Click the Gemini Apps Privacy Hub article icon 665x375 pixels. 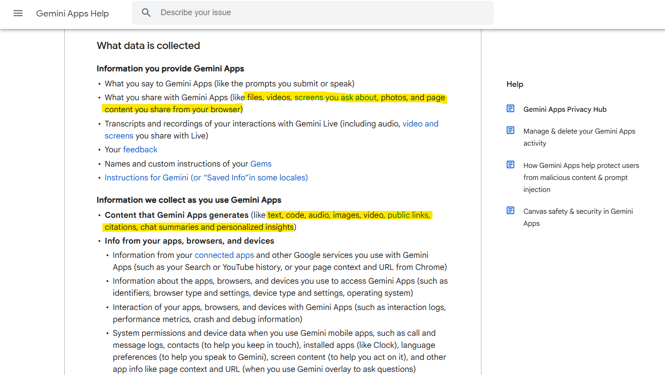pyautogui.click(x=510, y=109)
